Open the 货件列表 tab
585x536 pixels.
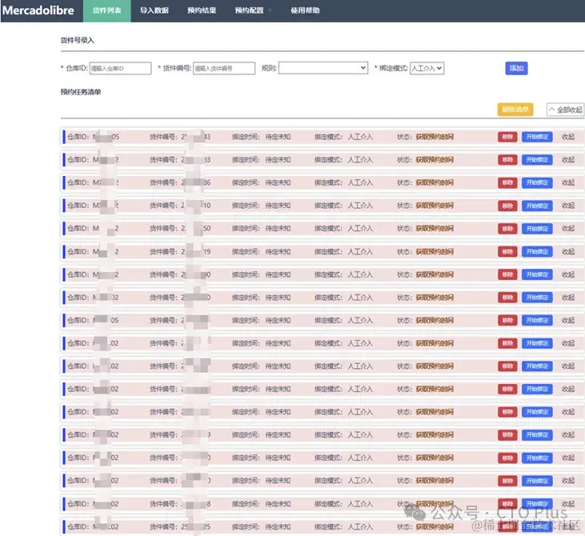pos(106,11)
